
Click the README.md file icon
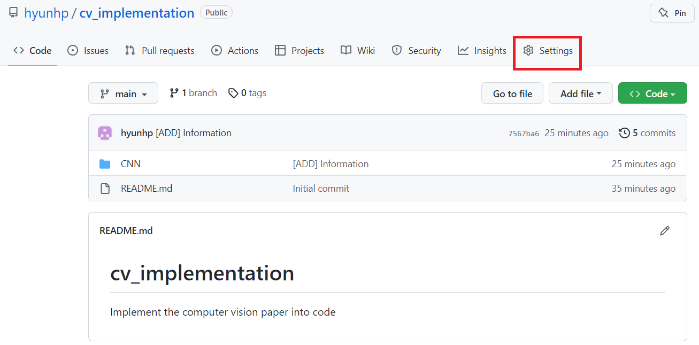tap(105, 189)
